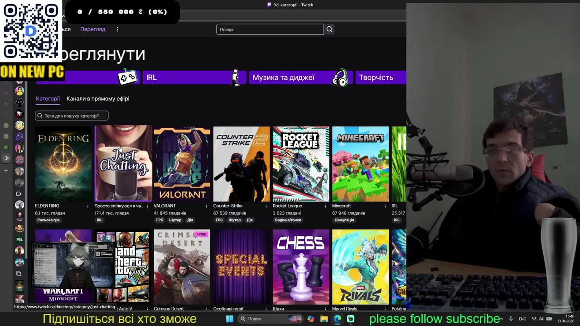Launch Copilot from the taskbar
Image resolution: width=580 pixels, height=326 pixels.
tap(310, 319)
